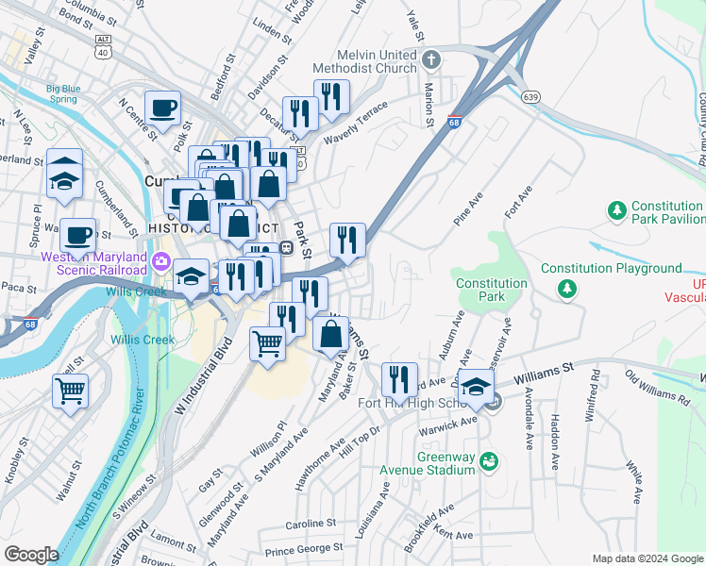The width and height of the screenshot is (706, 566).
Task: Click the restaurant marker beside Interstate 68 and Park St
Action: (347, 243)
